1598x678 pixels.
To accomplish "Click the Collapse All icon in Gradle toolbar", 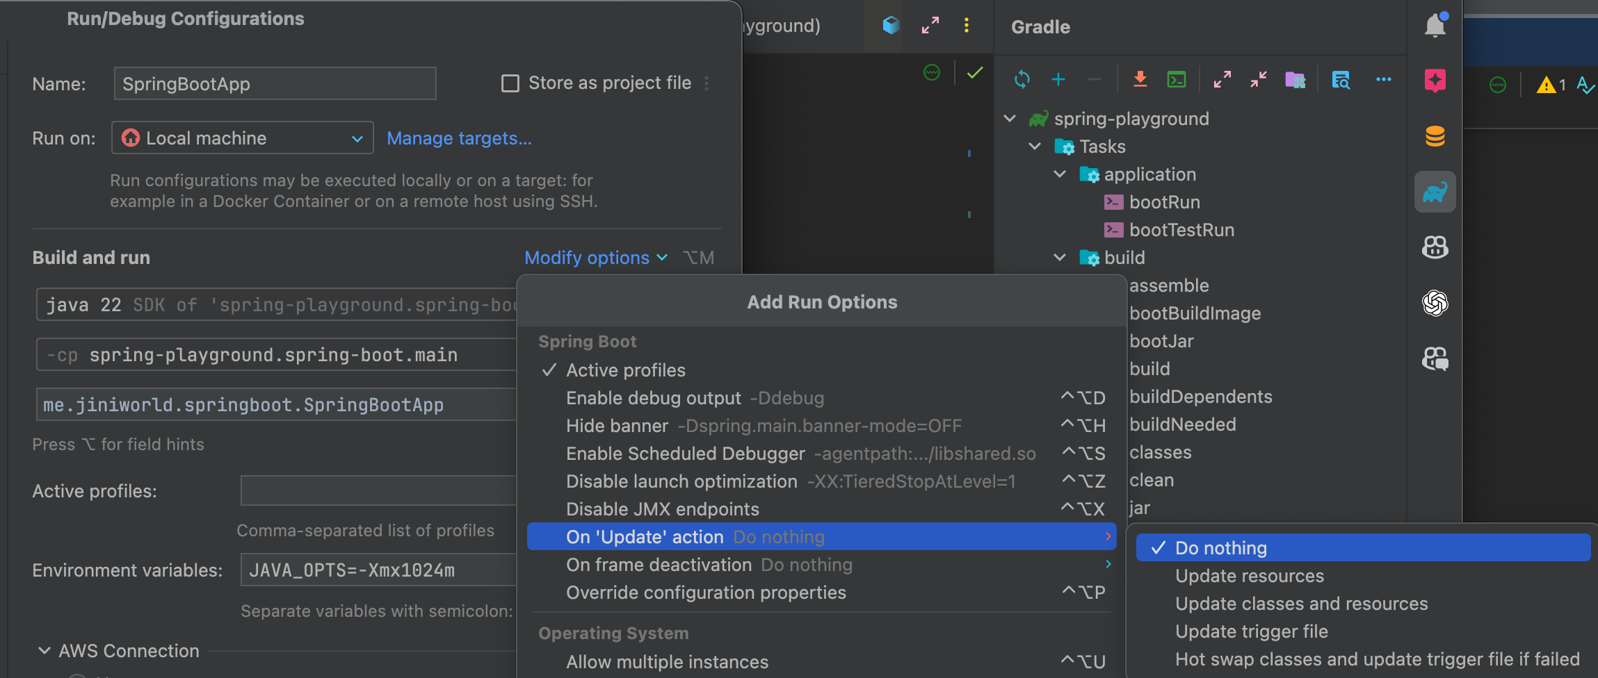I will (1259, 79).
